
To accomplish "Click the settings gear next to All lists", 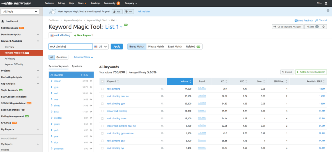I will [x=323, y=27].
